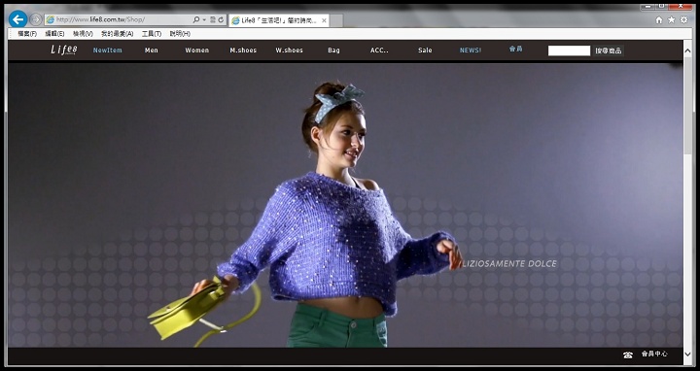Viewport: 700px width, 371px height.
Task: Open the Women category
Action: point(196,51)
